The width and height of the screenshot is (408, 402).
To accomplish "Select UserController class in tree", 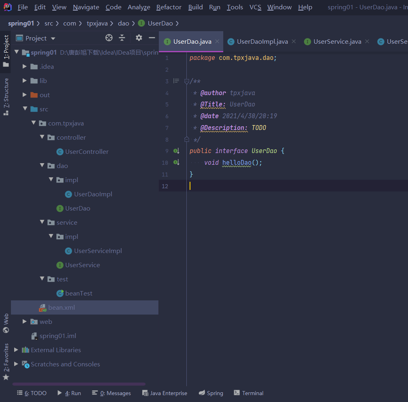I will tap(87, 151).
